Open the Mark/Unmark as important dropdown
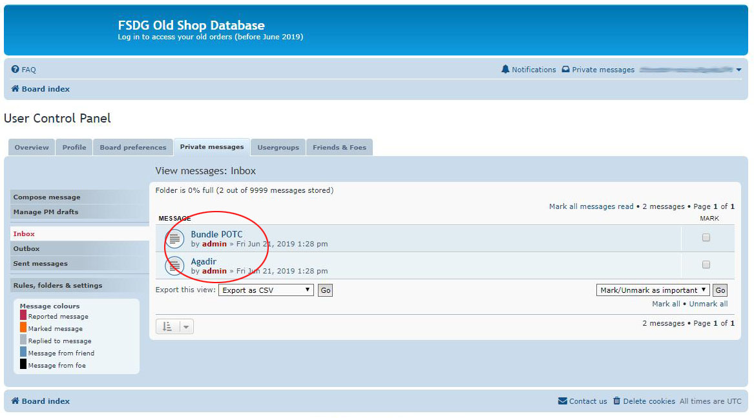The height and width of the screenshot is (418, 754). click(x=653, y=290)
